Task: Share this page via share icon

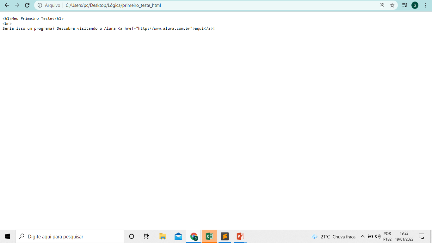Action: click(x=382, y=5)
